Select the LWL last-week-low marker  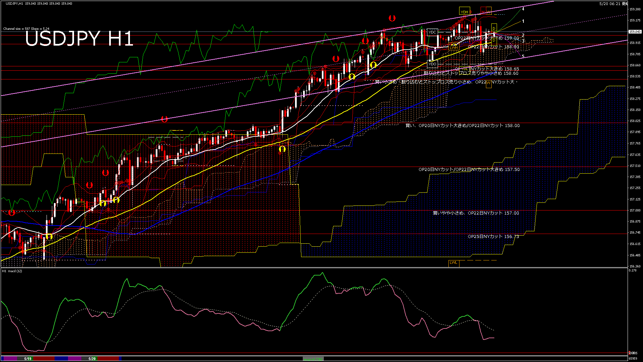[x=453, y=263]
